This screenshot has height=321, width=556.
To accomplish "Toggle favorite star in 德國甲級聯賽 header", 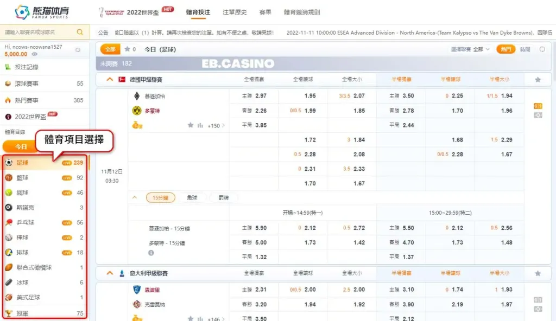I will (538, 80).
